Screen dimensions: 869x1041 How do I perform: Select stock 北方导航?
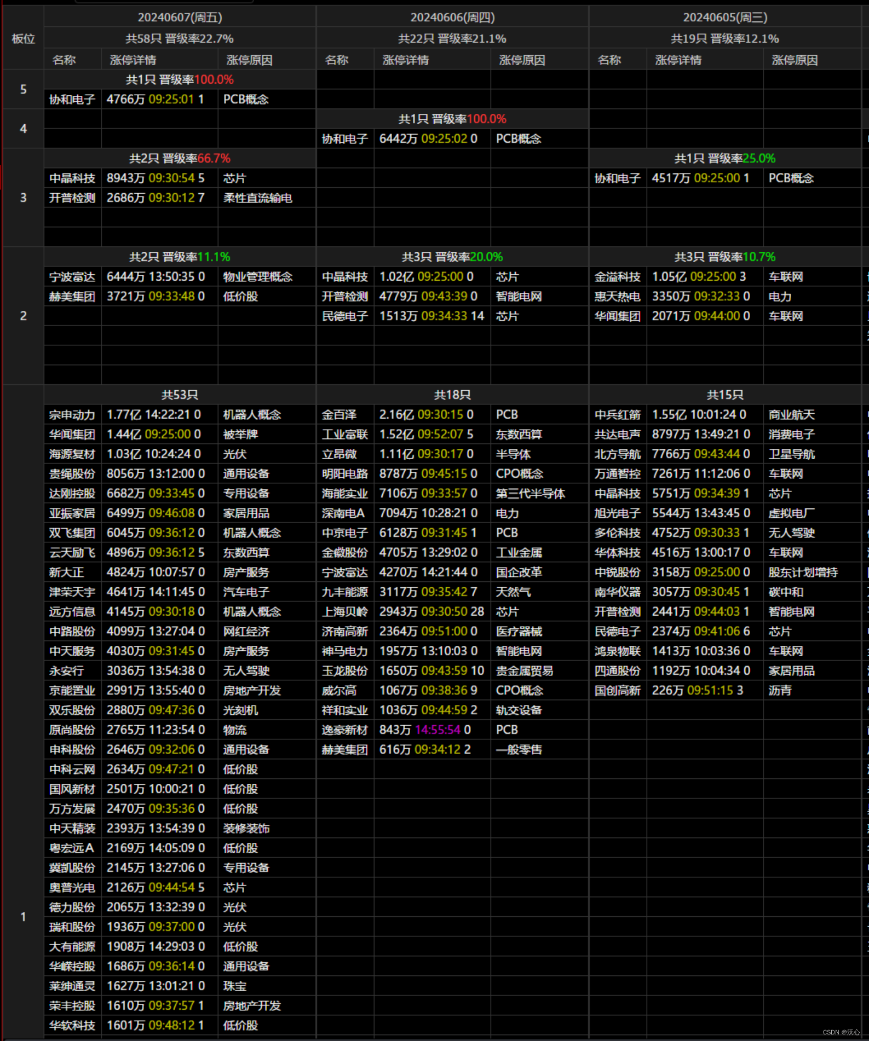tap(618, 454)
